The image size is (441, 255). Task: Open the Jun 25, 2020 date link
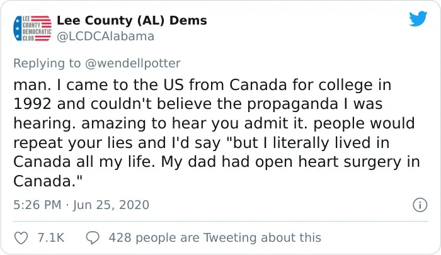pyautogui.click(x=111, y=205)
